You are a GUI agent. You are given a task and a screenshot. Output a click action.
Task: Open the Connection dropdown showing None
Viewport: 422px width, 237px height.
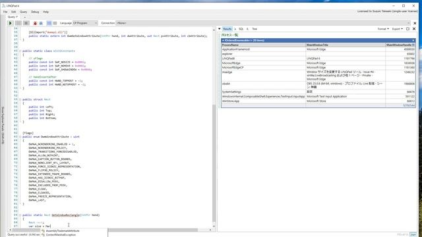click(263, 23)
